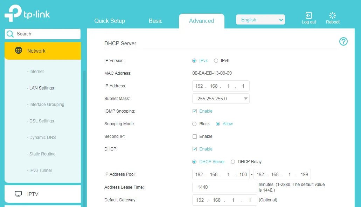Screen dimensions: 361x207
Task: Click the IP pool start address field
Action: [221, 174]
